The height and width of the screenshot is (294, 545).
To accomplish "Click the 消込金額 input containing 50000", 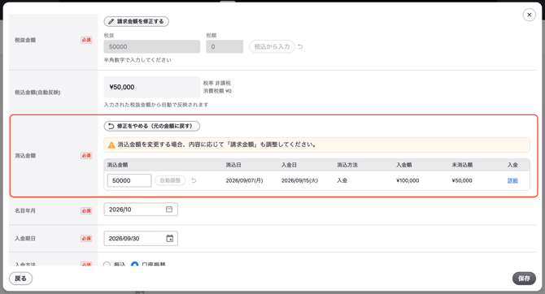I will 129,180.
